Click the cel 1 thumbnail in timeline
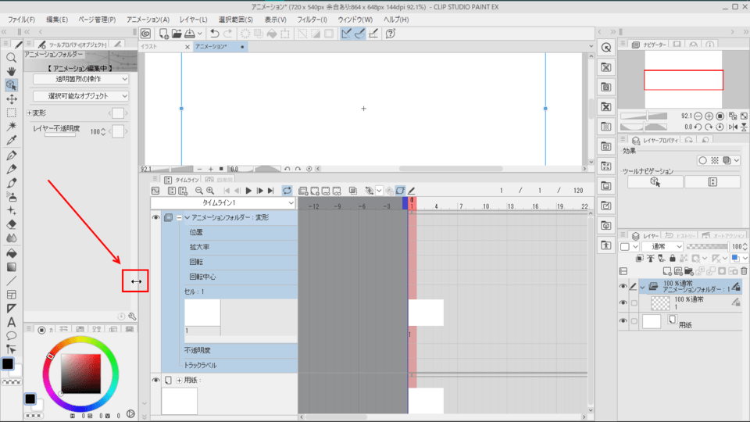Image resolution: width=750 pixels, height=422 pixels. pyautogui.click(x=202, y=313)
